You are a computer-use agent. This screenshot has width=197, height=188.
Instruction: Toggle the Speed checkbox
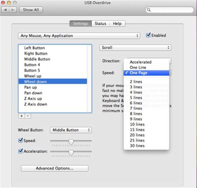tap(21, 140)
